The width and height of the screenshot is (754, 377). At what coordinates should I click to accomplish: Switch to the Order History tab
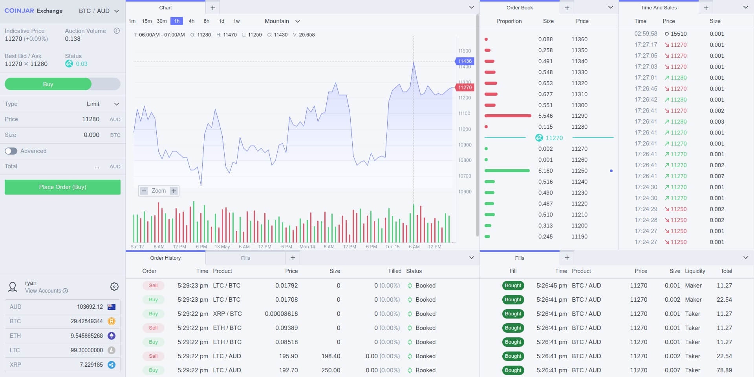[x=165, y=258]
